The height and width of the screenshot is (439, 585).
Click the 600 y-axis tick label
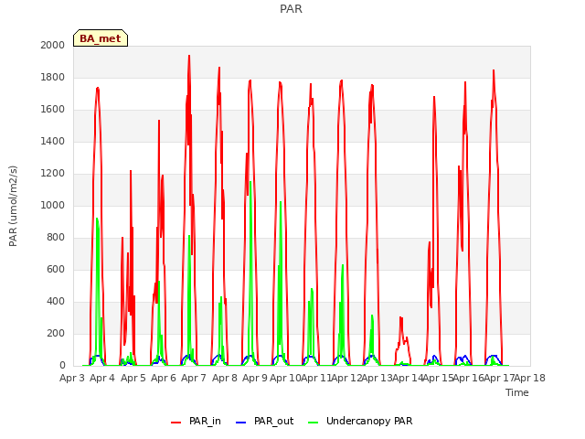56,269
